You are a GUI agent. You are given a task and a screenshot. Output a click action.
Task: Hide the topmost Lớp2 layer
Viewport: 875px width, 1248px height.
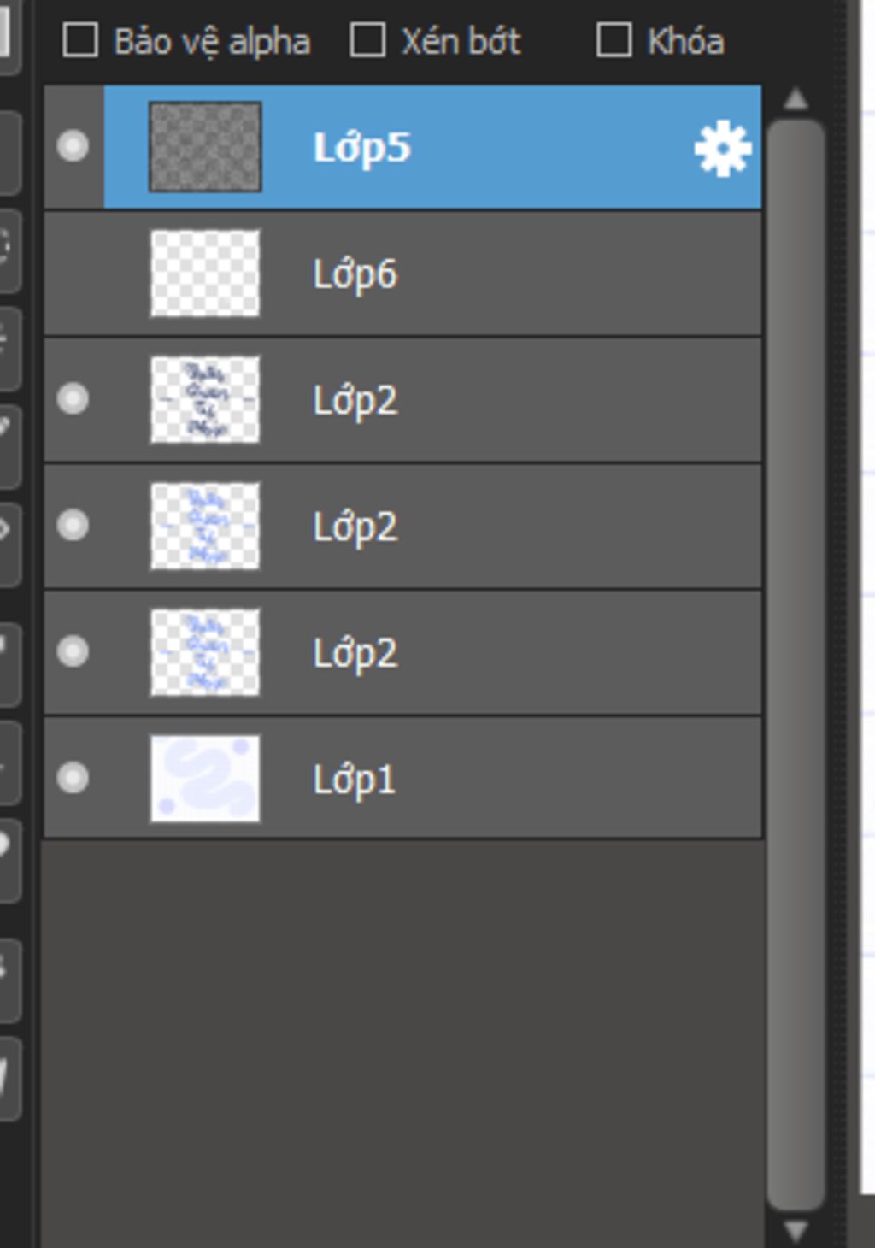[x=73, y=399]
